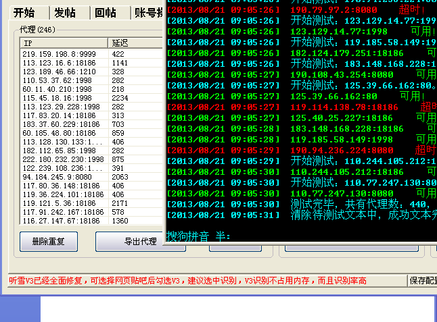437x322 pixels.
Task: Select proxy row 115.45.18.16:1998
Action: click(x=64, y=98)
